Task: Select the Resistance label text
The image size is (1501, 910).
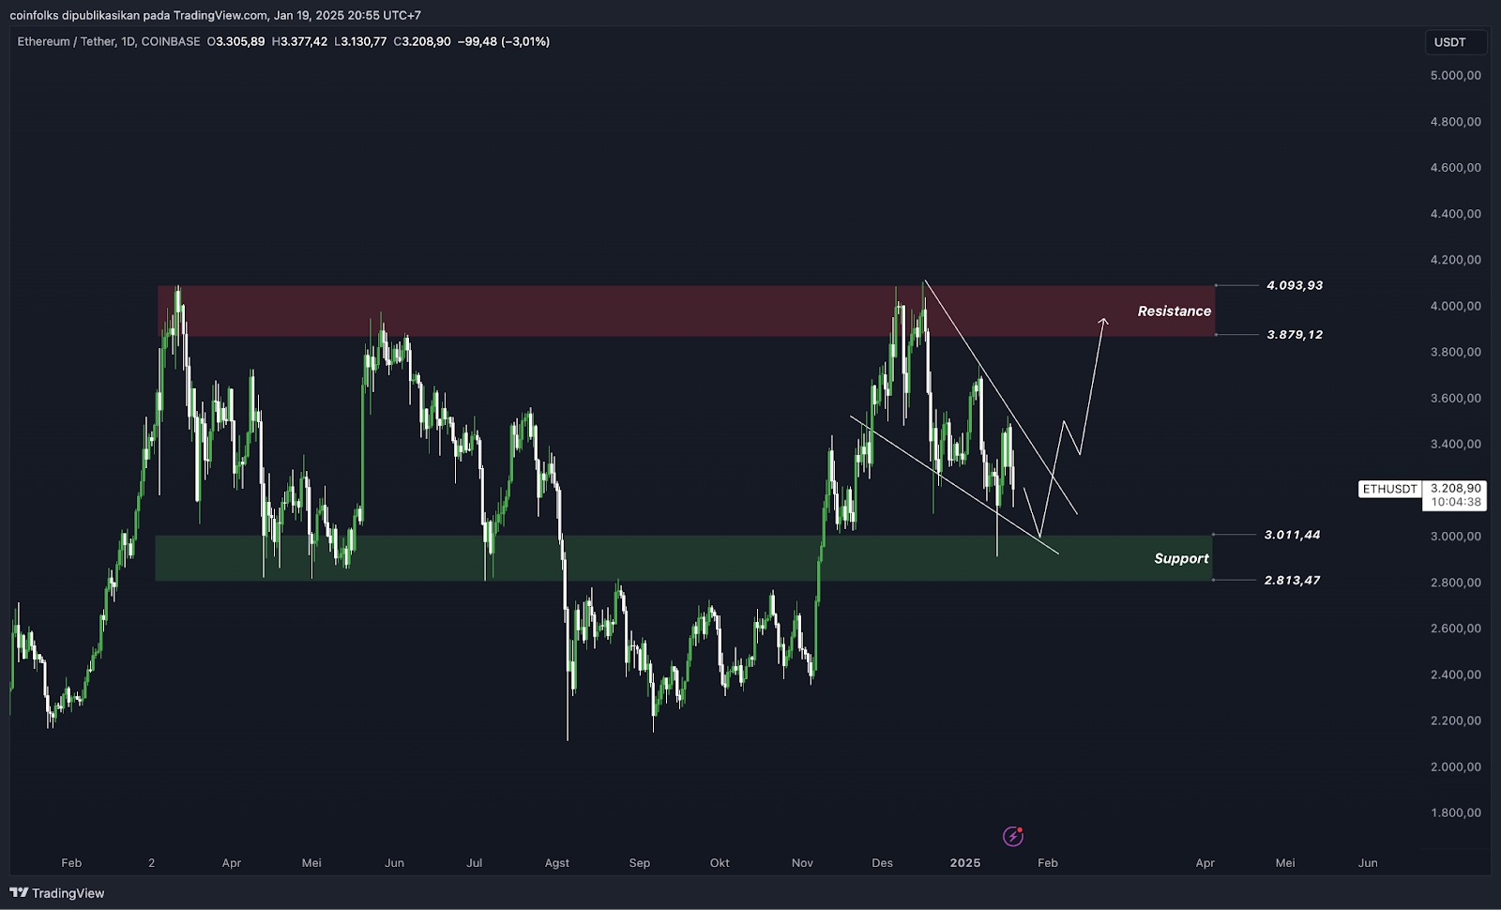Action: coord(1175,311)
